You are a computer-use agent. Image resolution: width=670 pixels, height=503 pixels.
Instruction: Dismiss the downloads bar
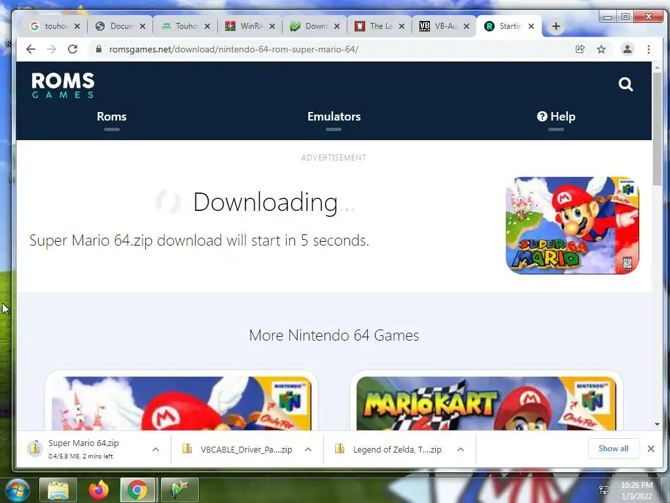click(x=651, y=449)
